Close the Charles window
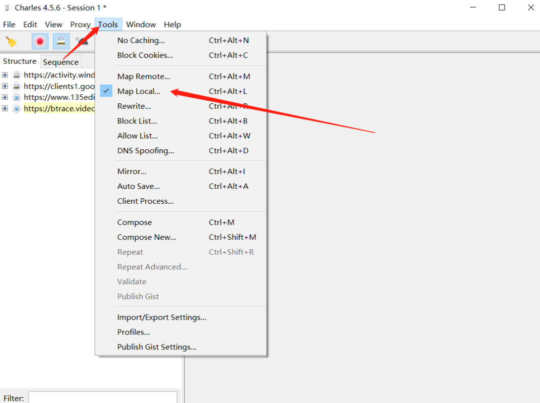Image resolution: width=540 pixels, height=403 pixels. tap(530, 7)
